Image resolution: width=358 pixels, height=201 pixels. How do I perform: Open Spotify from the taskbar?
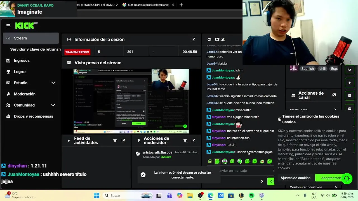point(251,196)
